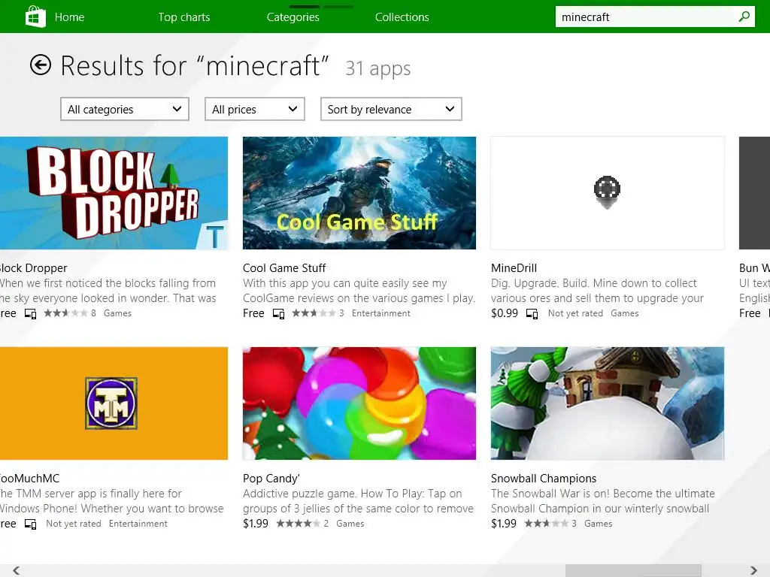Click Not yet rated under MineDrill
770x577 pixels.
[x=575, y=313]
